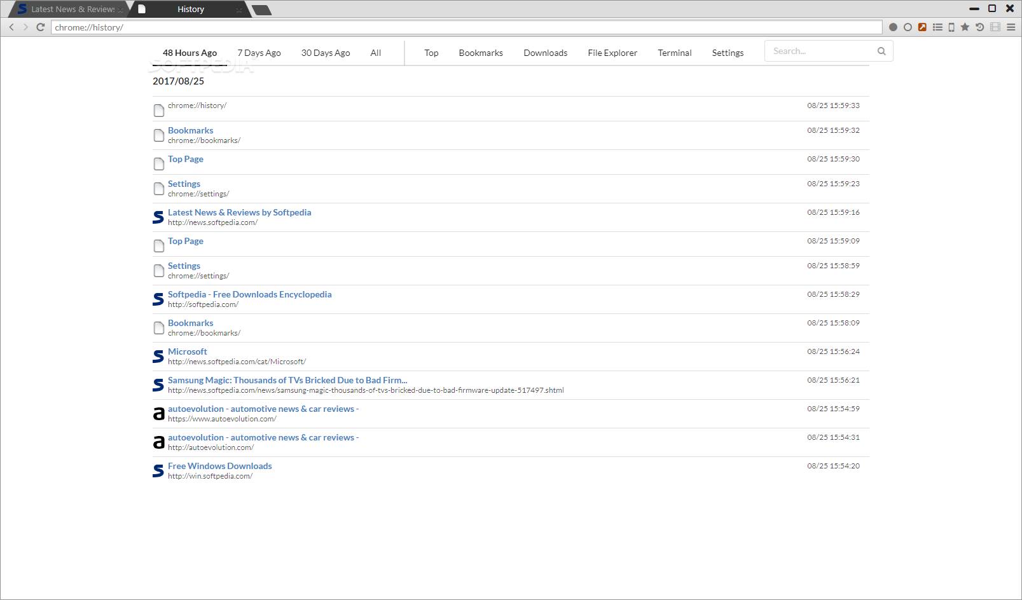Open the Settings link visited at 15:59:23
1022x600 pixels.
click(x=184, y=184)
